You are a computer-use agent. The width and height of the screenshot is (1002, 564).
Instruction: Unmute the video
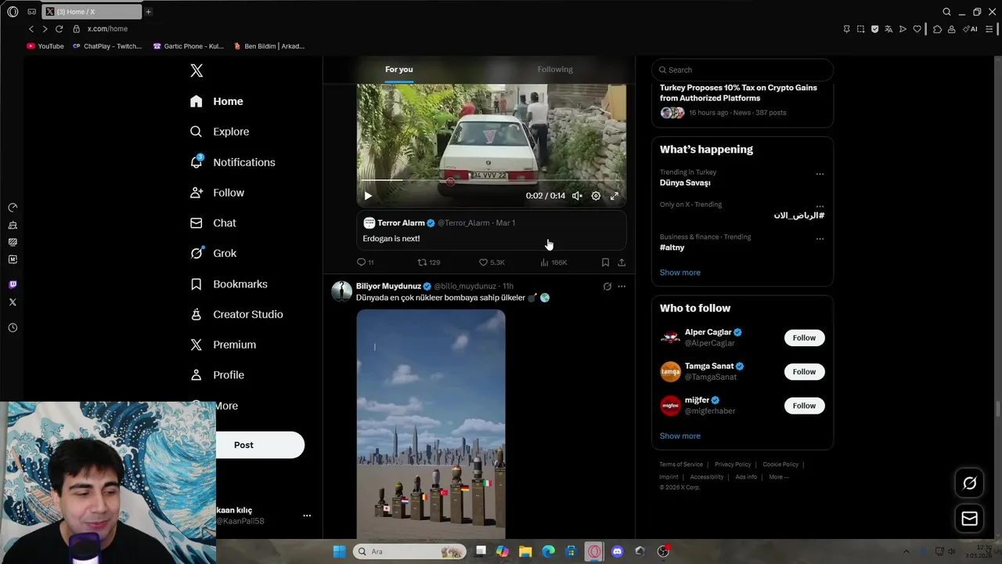577,196
